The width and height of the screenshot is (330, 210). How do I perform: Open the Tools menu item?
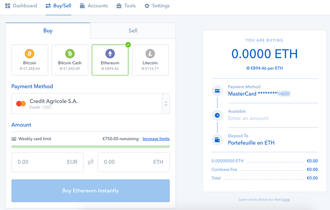click(x=126, y=6)
